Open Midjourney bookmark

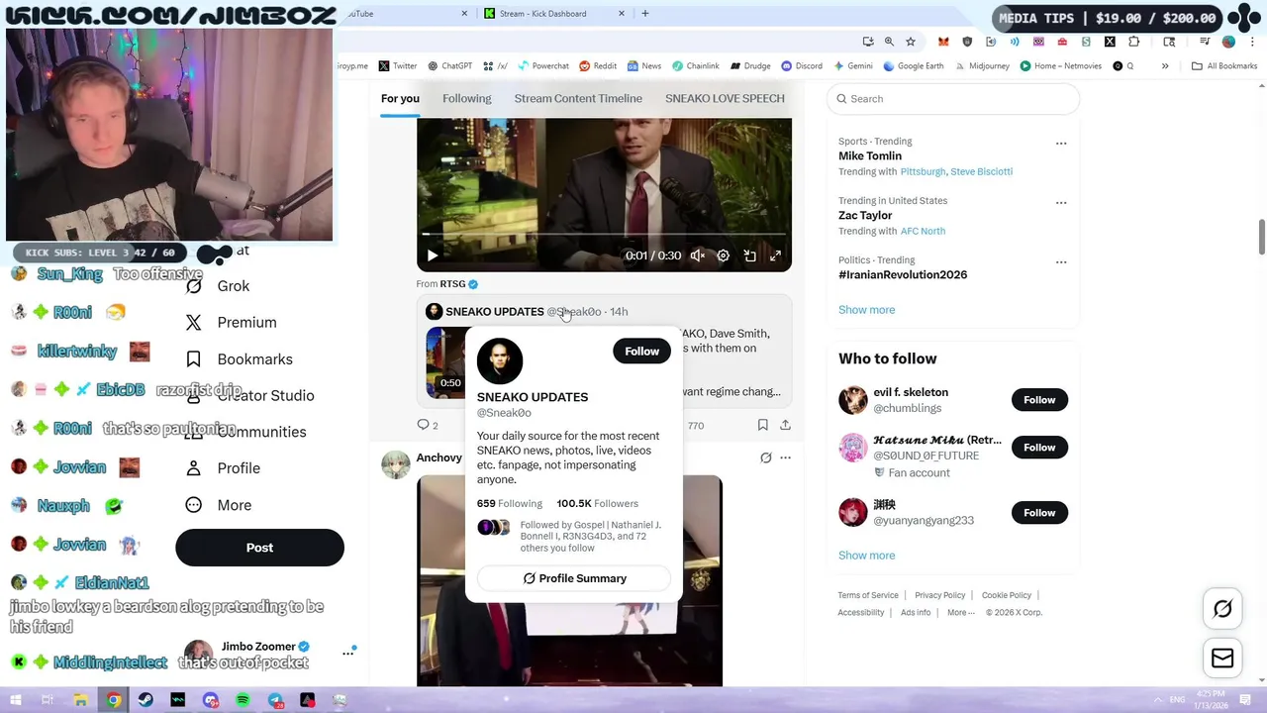tap(982, 66)
